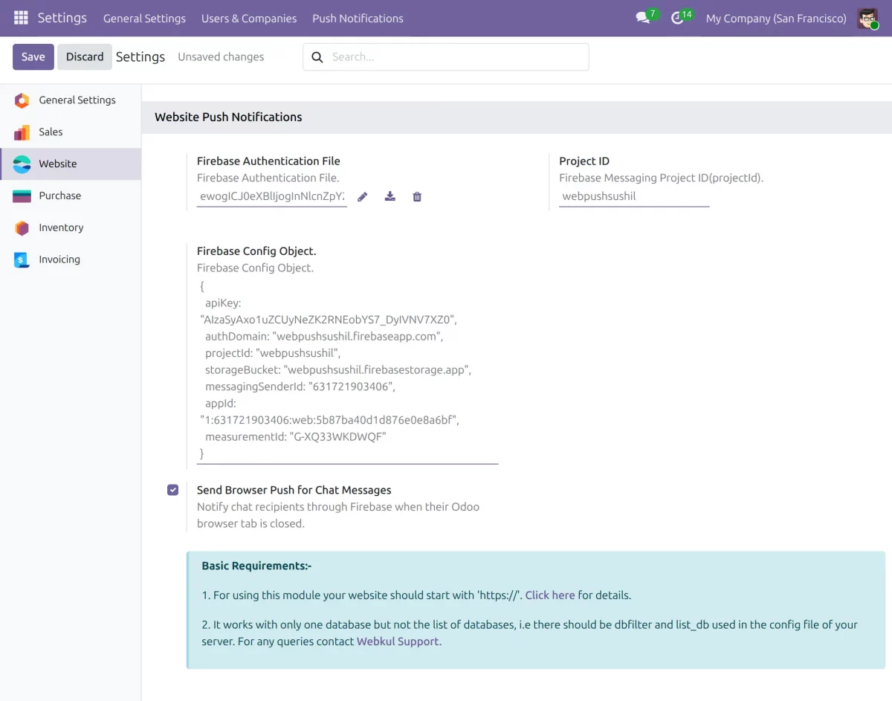This screenshot has height=701, width=892.
Task: Open the Push Notifications menu
Action: [358, 19]
